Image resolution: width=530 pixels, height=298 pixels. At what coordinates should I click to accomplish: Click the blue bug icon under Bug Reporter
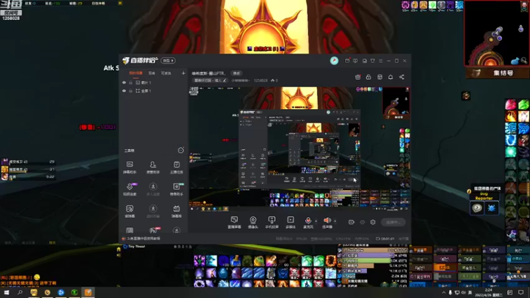491,208
